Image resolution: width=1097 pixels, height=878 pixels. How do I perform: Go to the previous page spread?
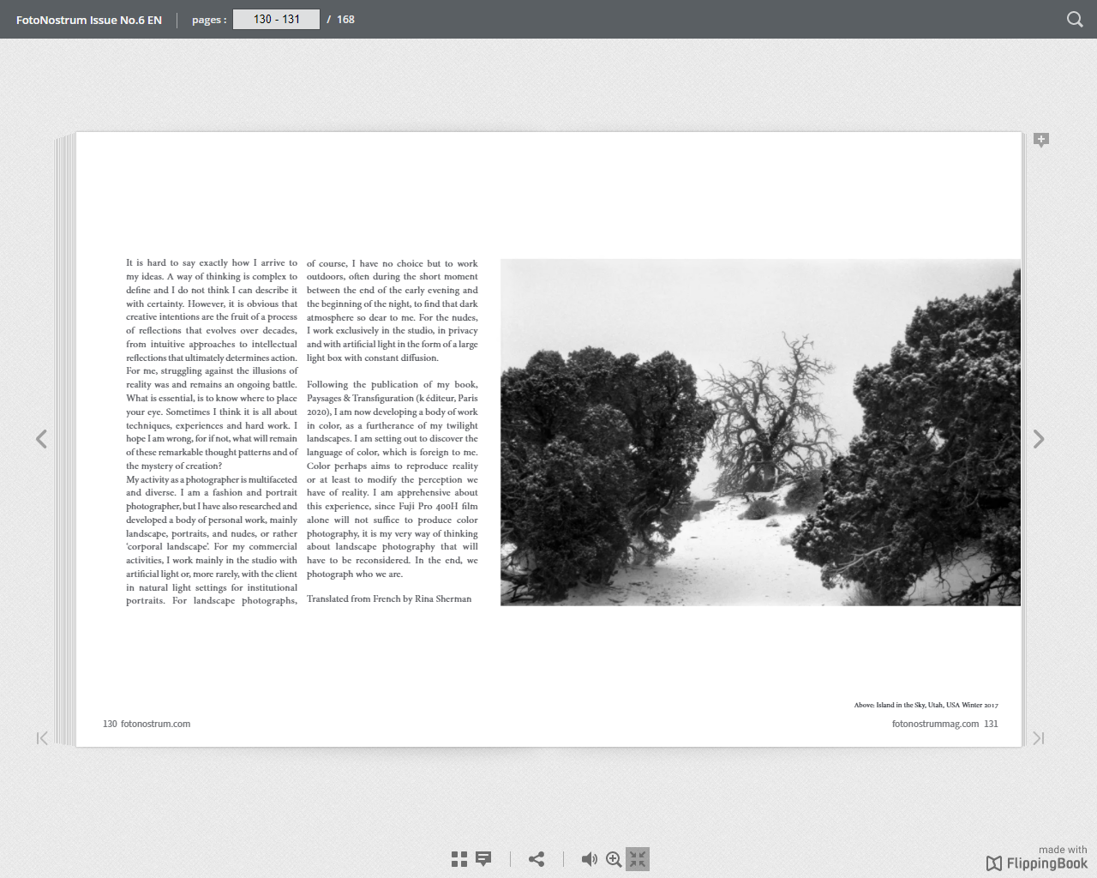[41, 439]
